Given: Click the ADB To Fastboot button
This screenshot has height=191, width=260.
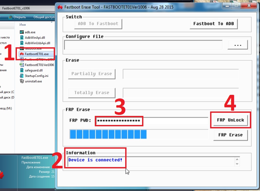Looking at the screenshot, I should 98,24.
